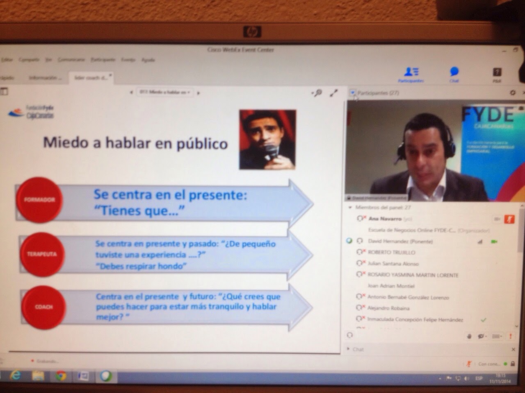Open the list view options dropdown
Viewport: 525px width, 393px height.
click(497, 336)
